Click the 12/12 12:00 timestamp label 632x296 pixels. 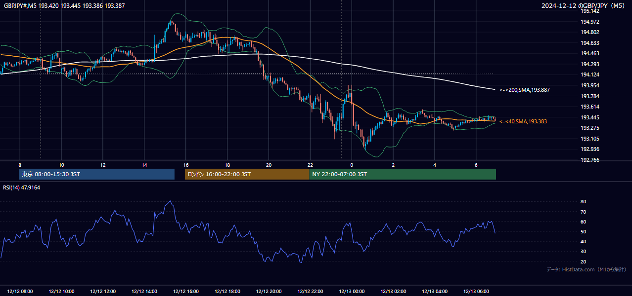pyautogui.click(x=103, y=292)
